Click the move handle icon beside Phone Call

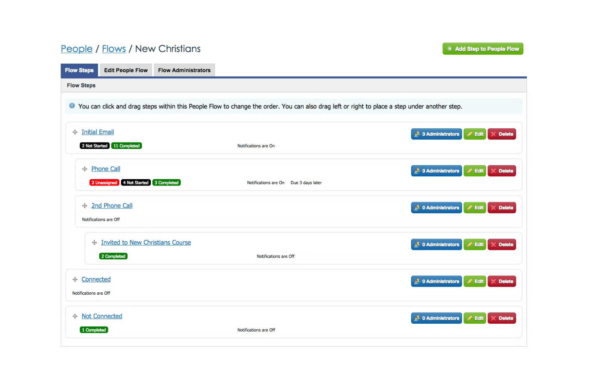(x=85, y=169)
